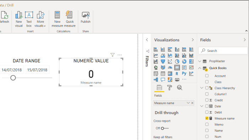Check the Memo field

point(207,124)
